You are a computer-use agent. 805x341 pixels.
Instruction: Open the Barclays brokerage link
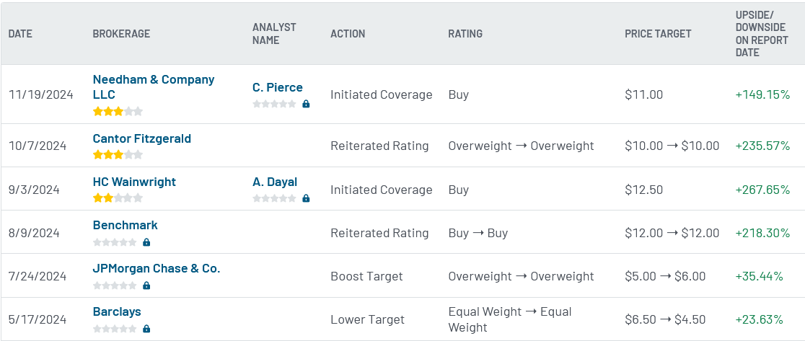coord(117,311)
